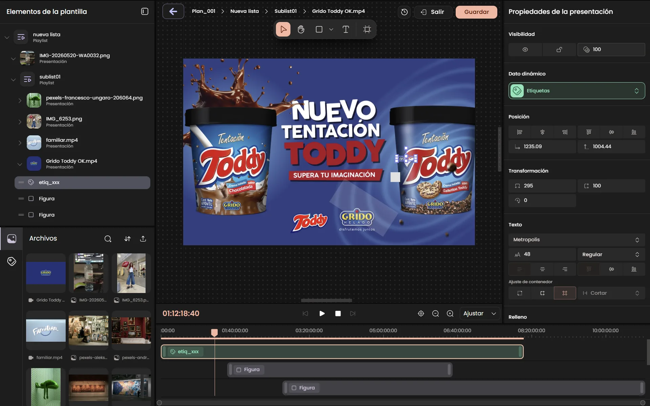Set text vertical alignment to middle

[611, 269]
